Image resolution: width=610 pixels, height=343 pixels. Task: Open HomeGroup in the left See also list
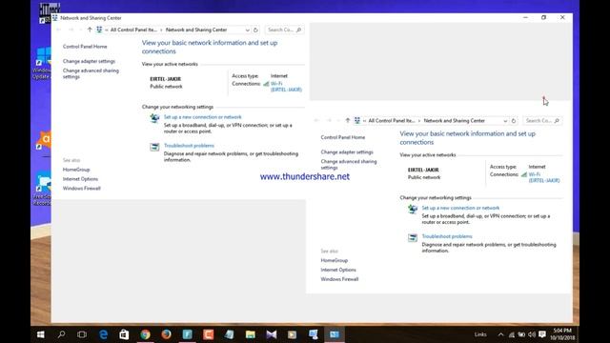(76, 170)
